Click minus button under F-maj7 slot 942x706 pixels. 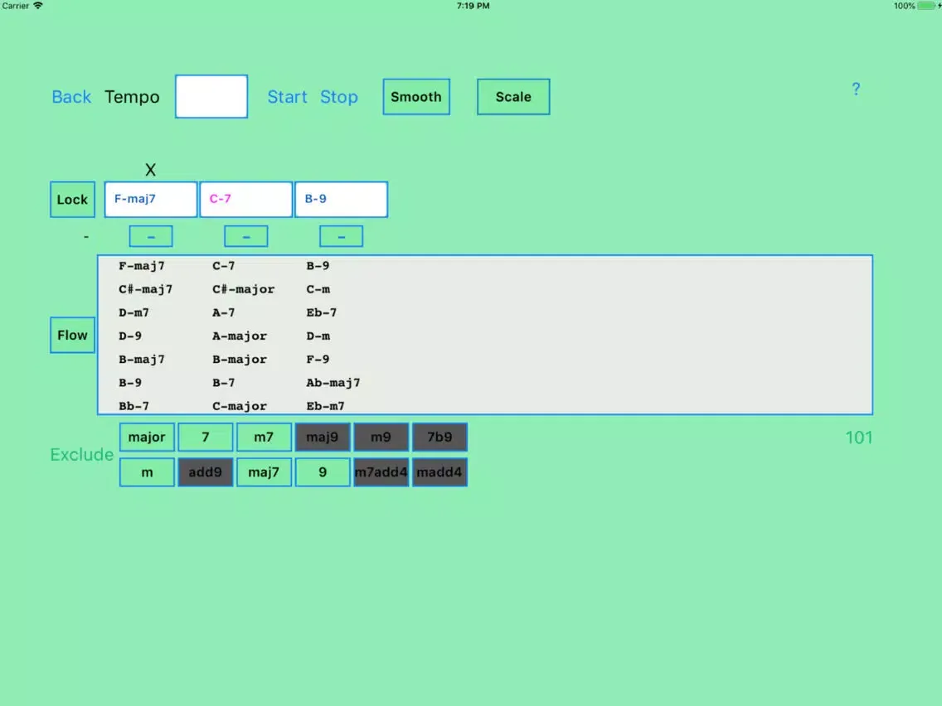pos(151,236)
